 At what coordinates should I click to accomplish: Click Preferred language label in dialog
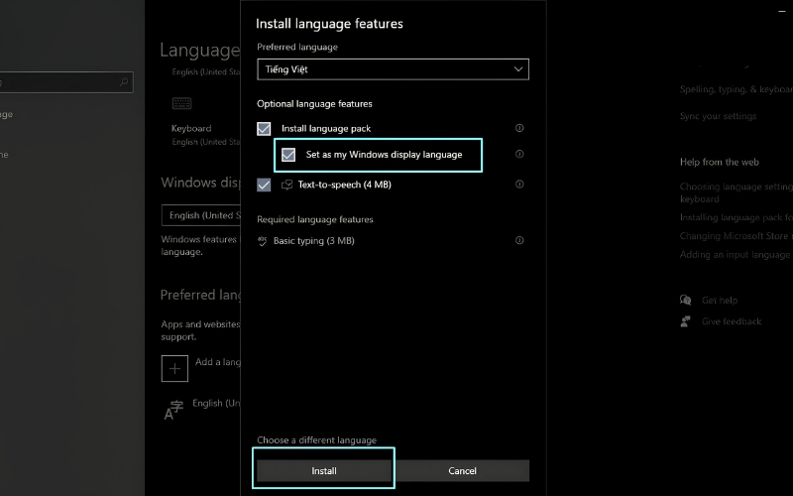297,47
